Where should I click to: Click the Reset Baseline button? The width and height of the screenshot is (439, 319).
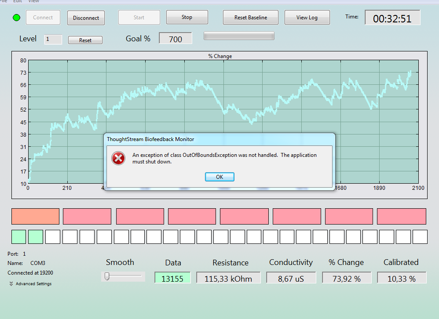pyautogui.click(x=251, y=17)
